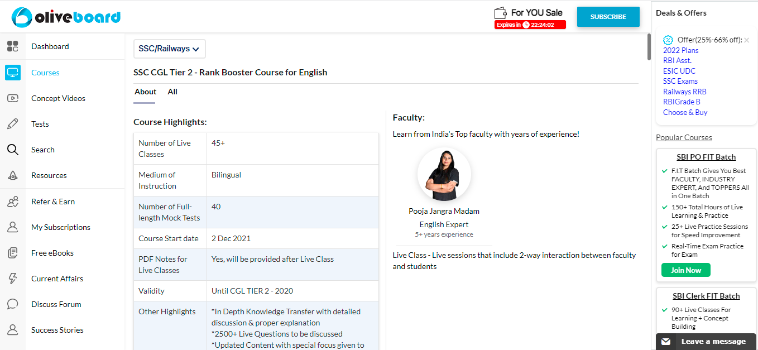Image resolution: width=758 pixels, height=350 pixels.
Task: Open the Resources rocket icon
Action: pyautogui.click(x=12, y=175)
